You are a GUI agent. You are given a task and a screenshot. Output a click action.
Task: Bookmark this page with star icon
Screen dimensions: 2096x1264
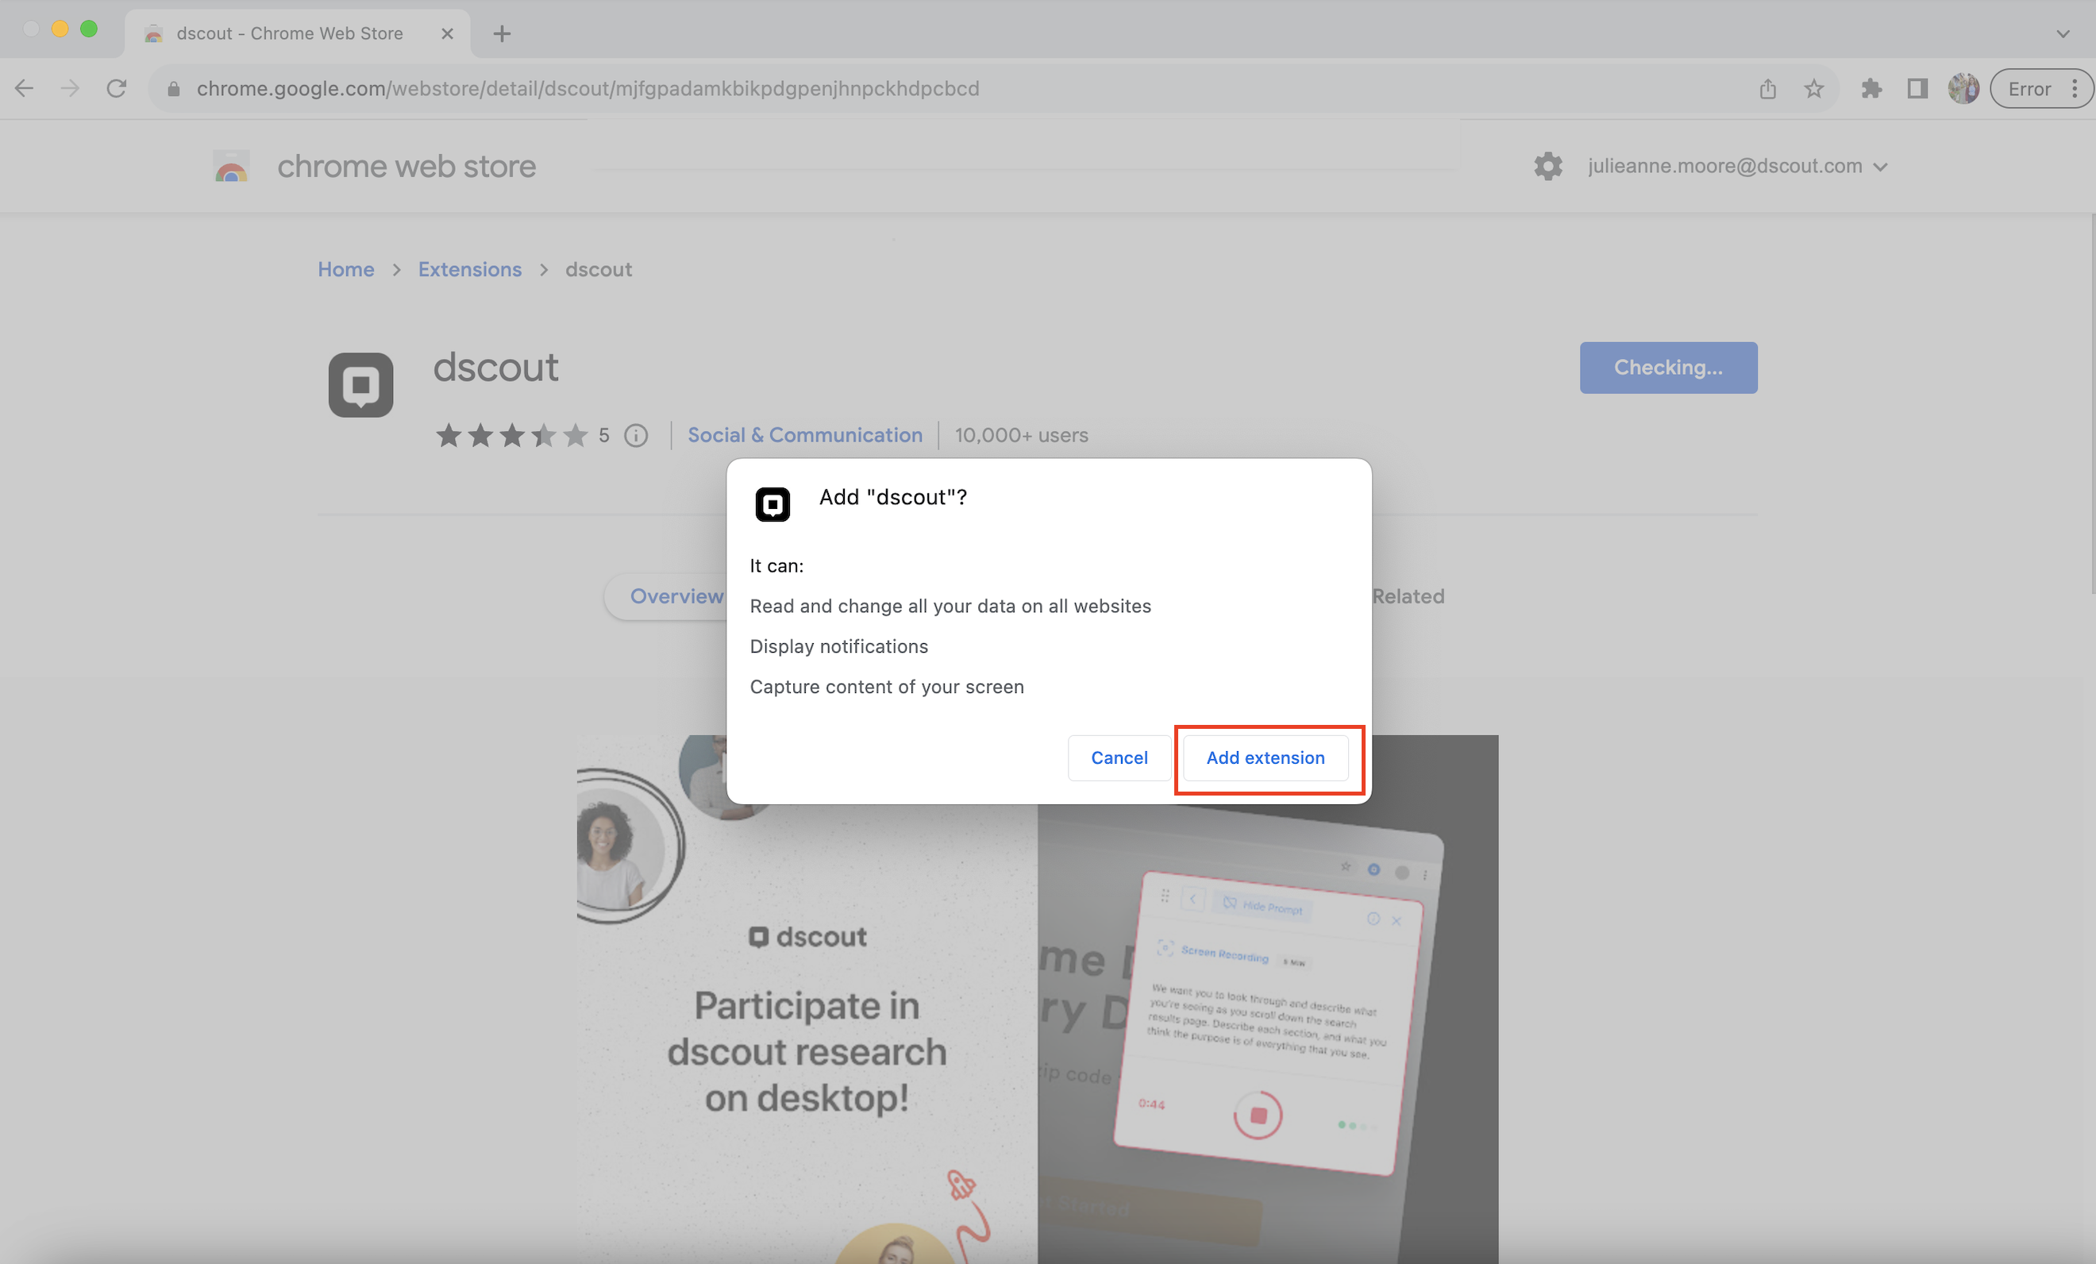pos(1813,88)
